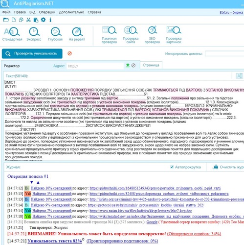
Task: Click the copy icon in the small toolbar
Action: coord(21,20)
